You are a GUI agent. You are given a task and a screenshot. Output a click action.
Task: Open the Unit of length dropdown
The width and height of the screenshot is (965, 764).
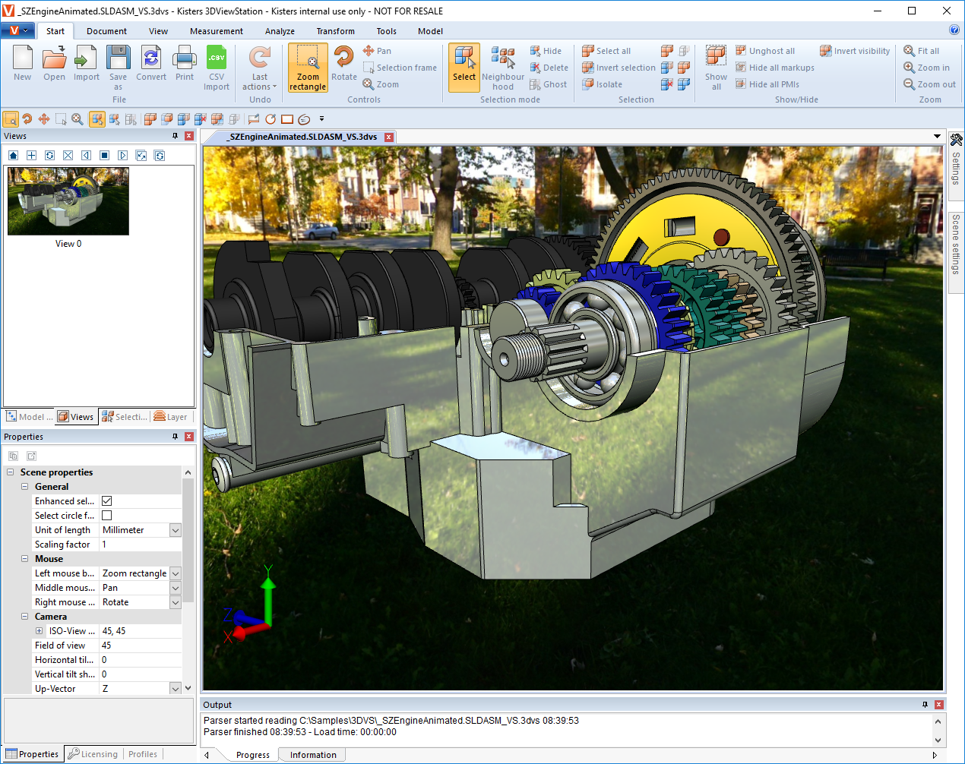pos(176,530)
